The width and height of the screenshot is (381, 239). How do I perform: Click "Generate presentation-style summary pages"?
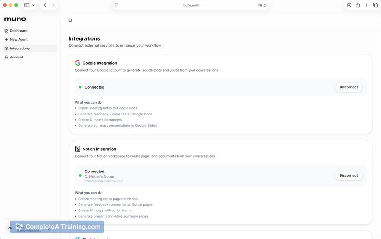tap(113, 216)
